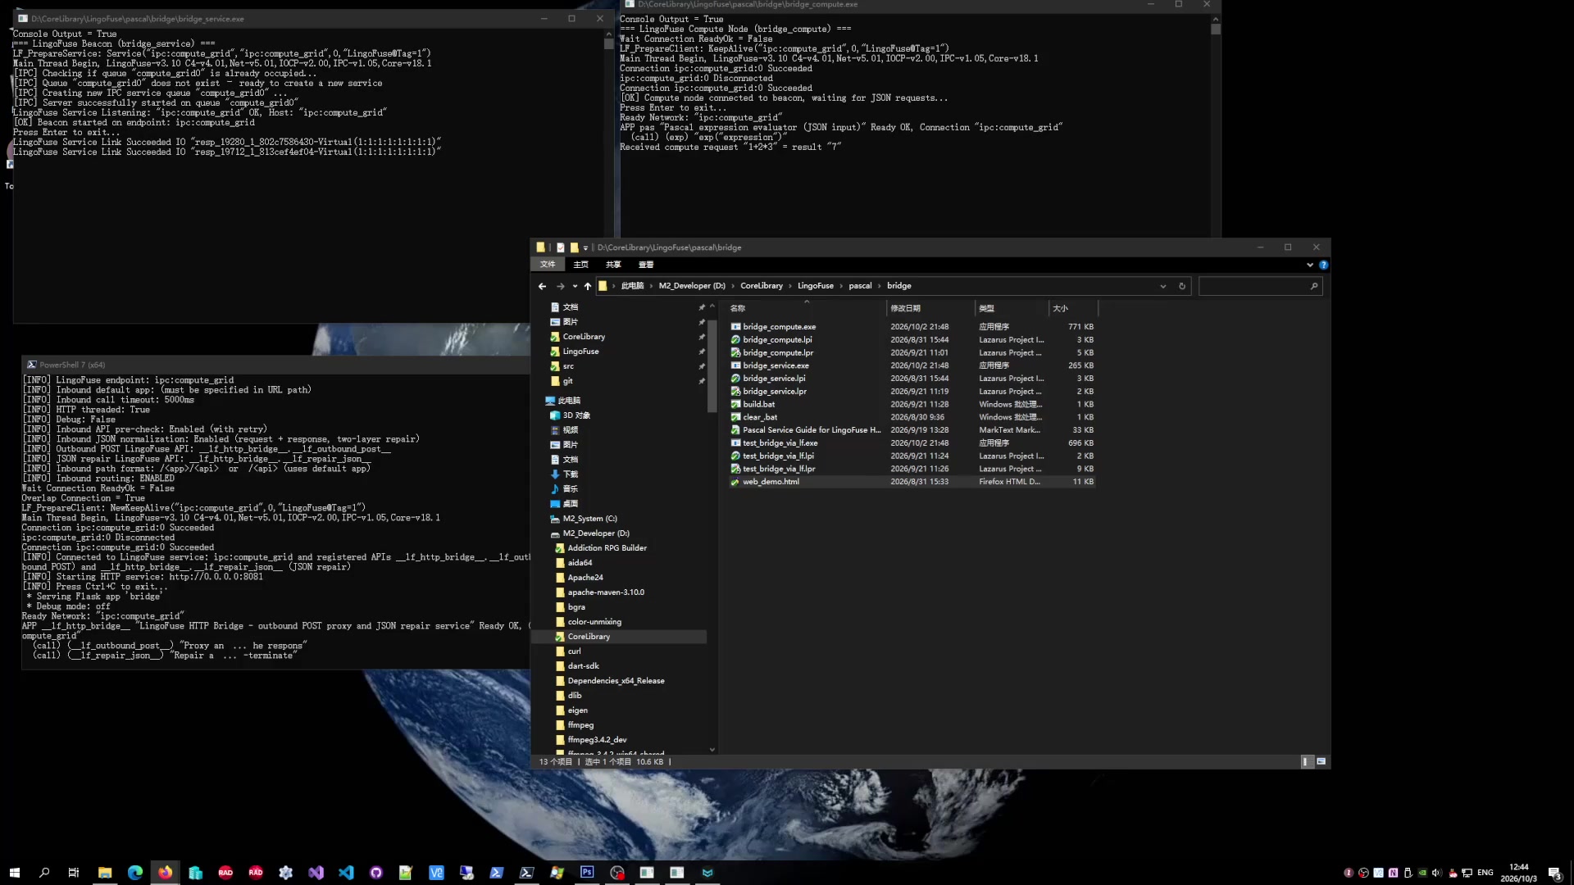Image resolution: width=1574 pixels, height=885 pixels.
Task: Click the Properties icon in Explorer title bar
Action: click(x=561, y=247)
